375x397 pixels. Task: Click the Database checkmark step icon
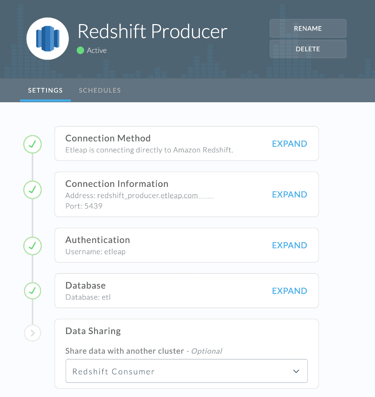(32, 291)
